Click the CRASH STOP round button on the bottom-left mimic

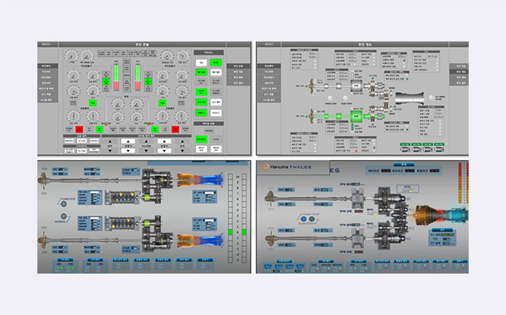pyautogui.click(x=64, y=204)
